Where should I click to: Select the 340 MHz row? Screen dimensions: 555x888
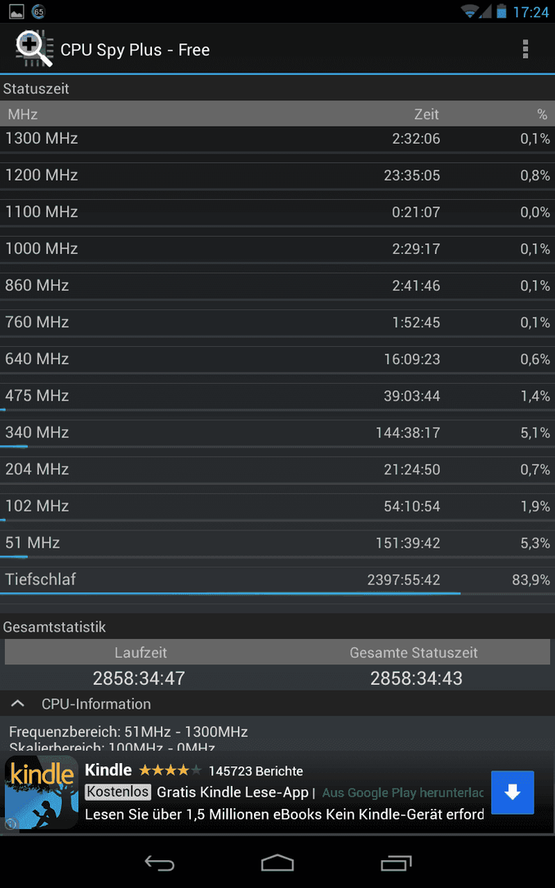click(x=278, y=434)
